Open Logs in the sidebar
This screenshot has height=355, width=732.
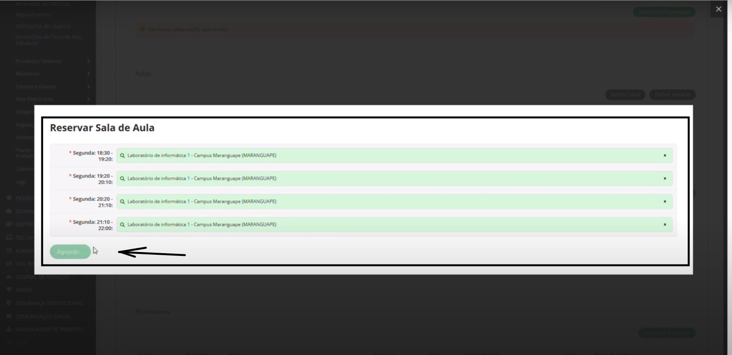tap(21, 182)
